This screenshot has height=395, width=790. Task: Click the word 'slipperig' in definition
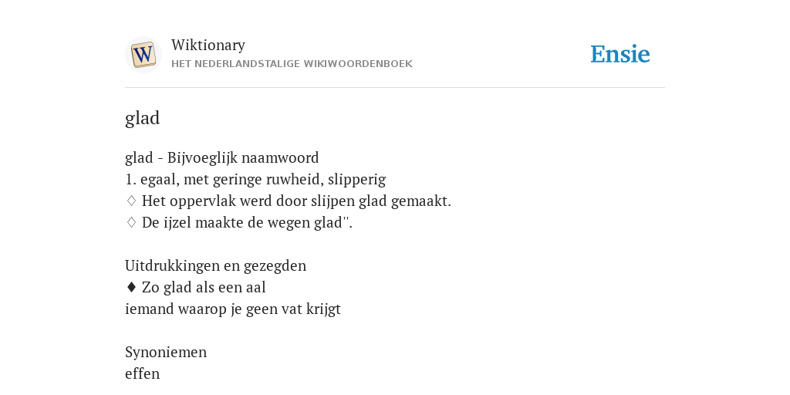356,179
